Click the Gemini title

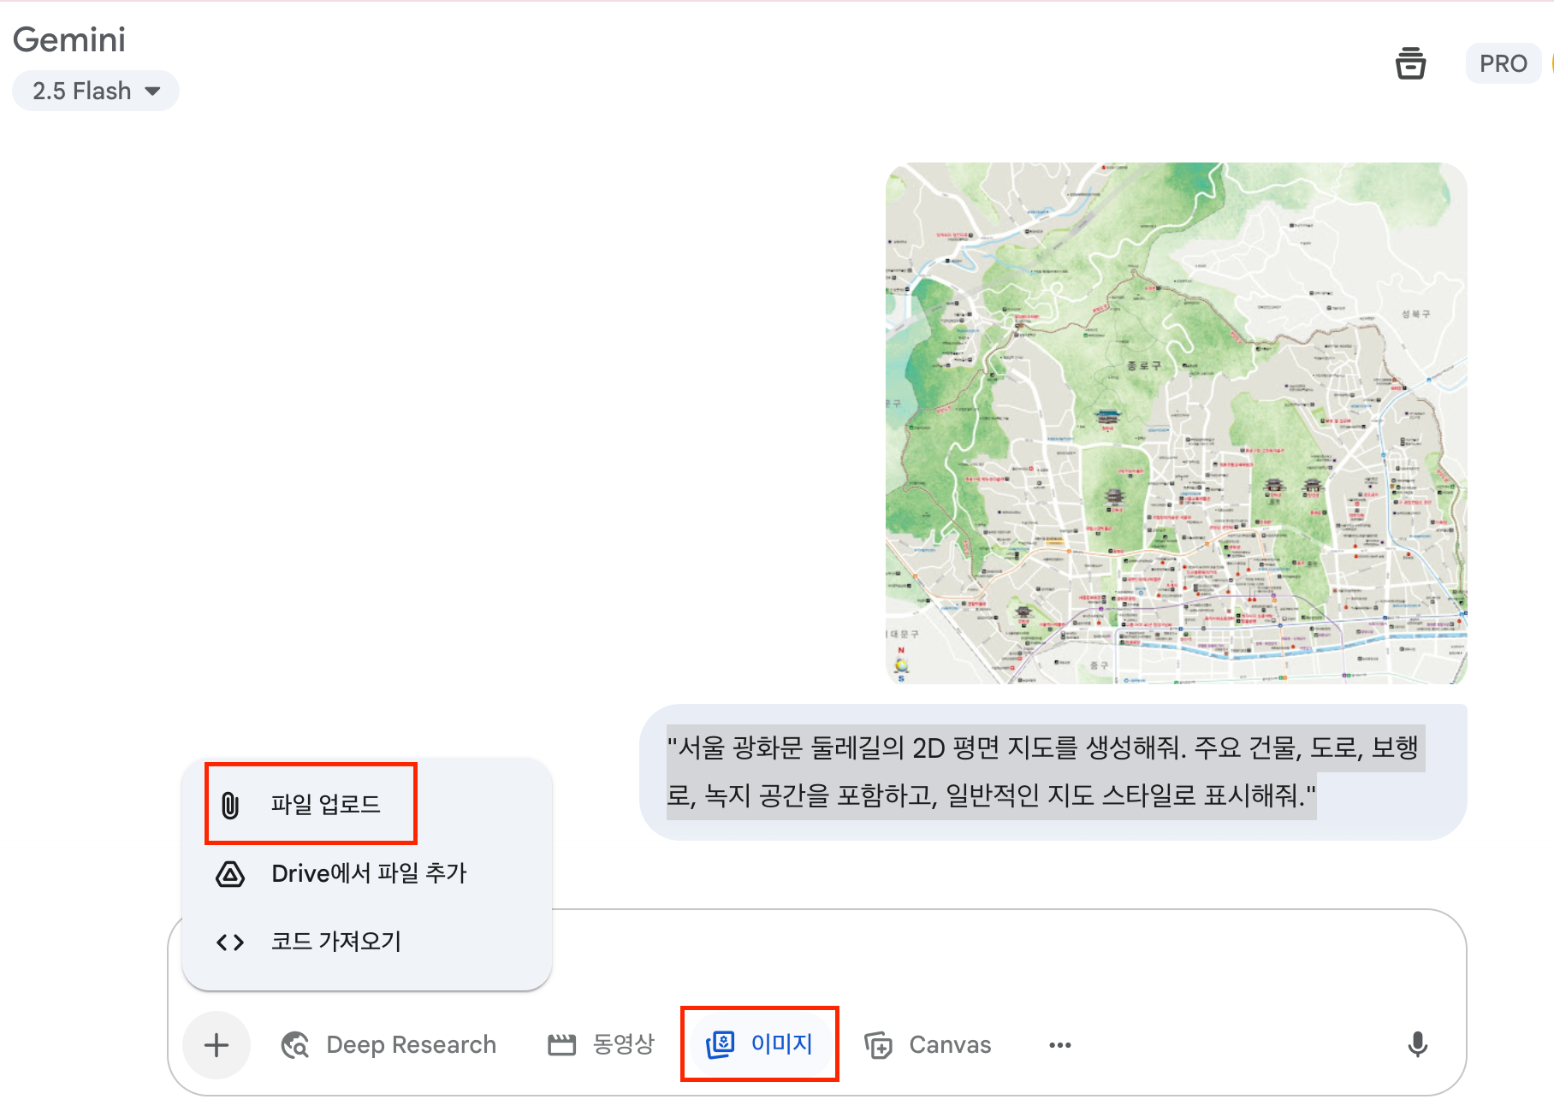pyautogui.click(x=71, y=39)
